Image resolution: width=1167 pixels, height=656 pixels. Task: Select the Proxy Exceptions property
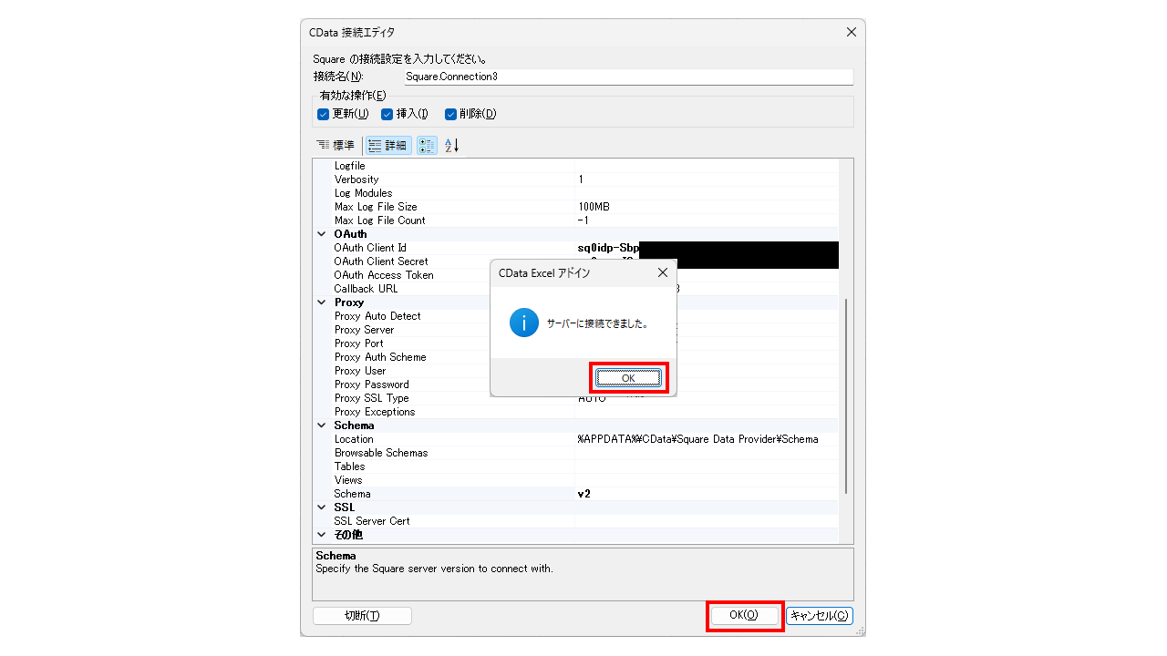pyautogui.click(x=374, y=412)
